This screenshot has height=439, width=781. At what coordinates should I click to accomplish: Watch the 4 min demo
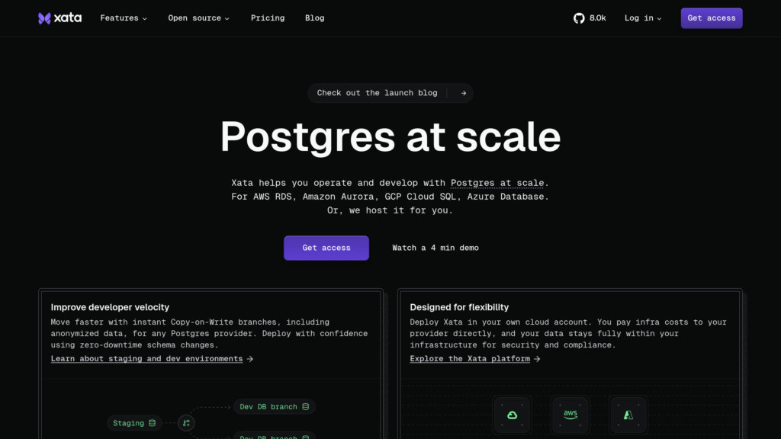tap(435, 248)
